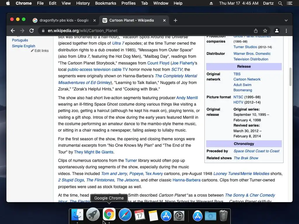Screen dimensions: 299x224
Task: Click the Dartz user name in menu bar
Action: [268, 3]
